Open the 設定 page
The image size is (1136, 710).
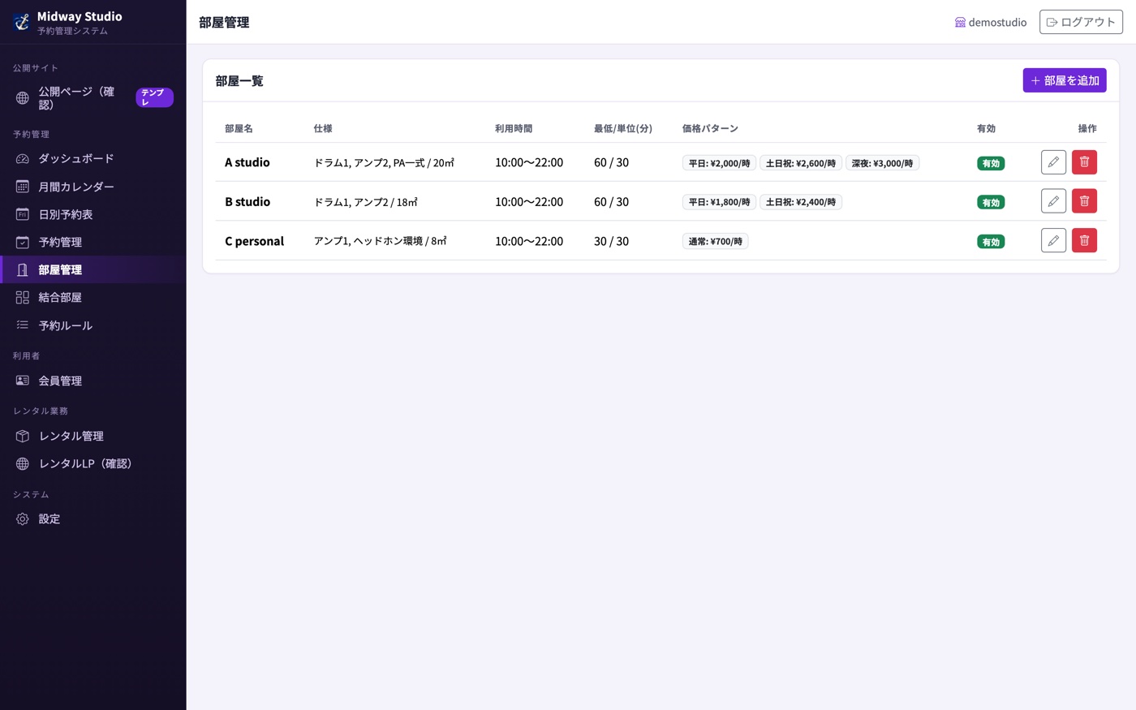pos(93,519)
